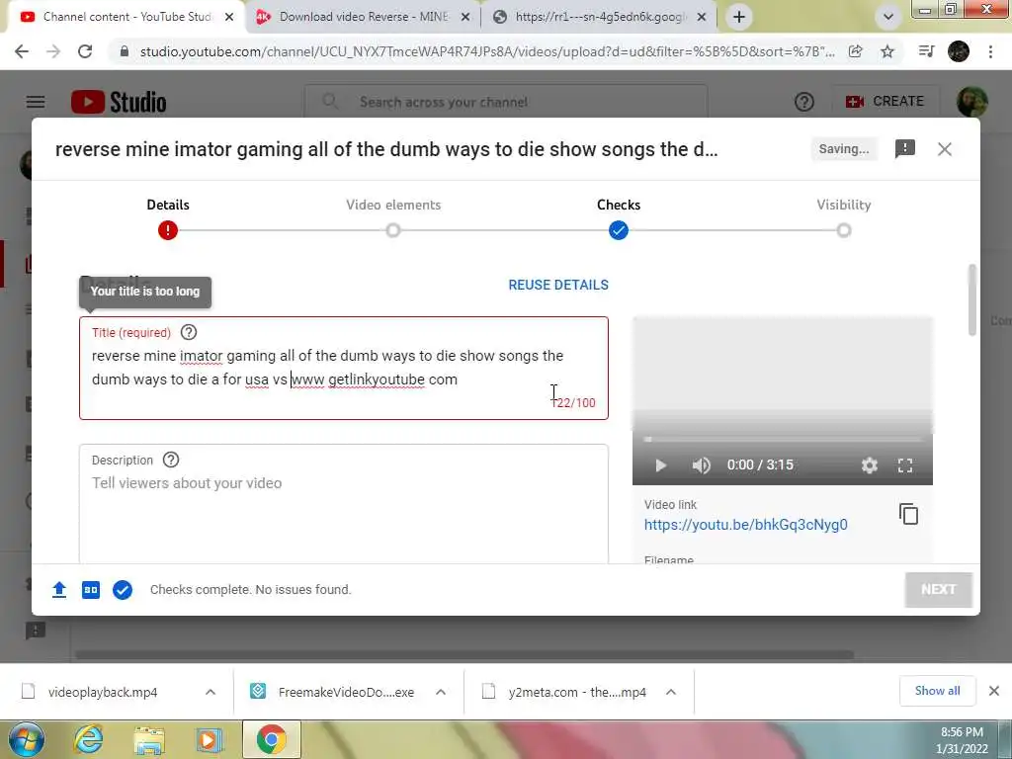1012x759 pixels.
Task: Click the video preview progress bar
Action: pos(783,440)
